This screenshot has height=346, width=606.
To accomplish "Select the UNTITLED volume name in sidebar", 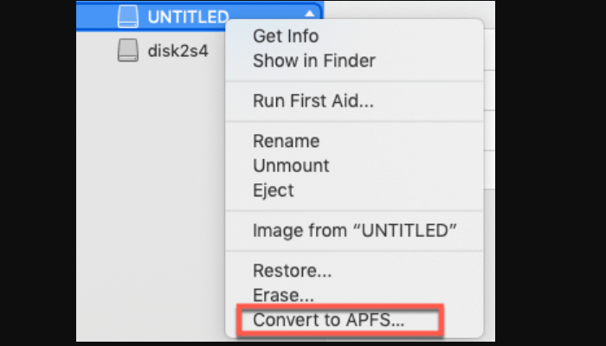I will (x=188, y=16).
